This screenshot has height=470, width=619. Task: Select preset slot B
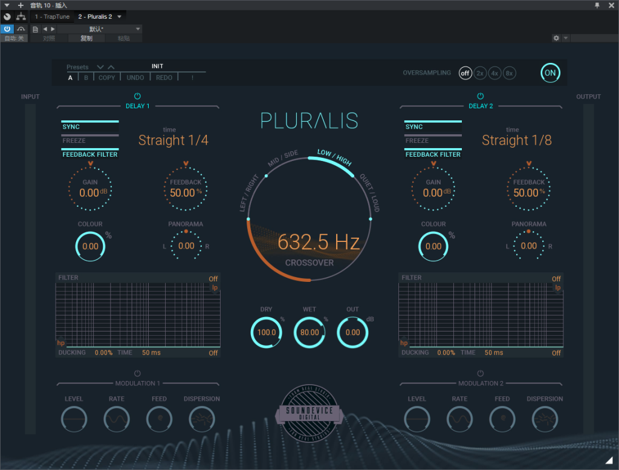click(86, 78)
